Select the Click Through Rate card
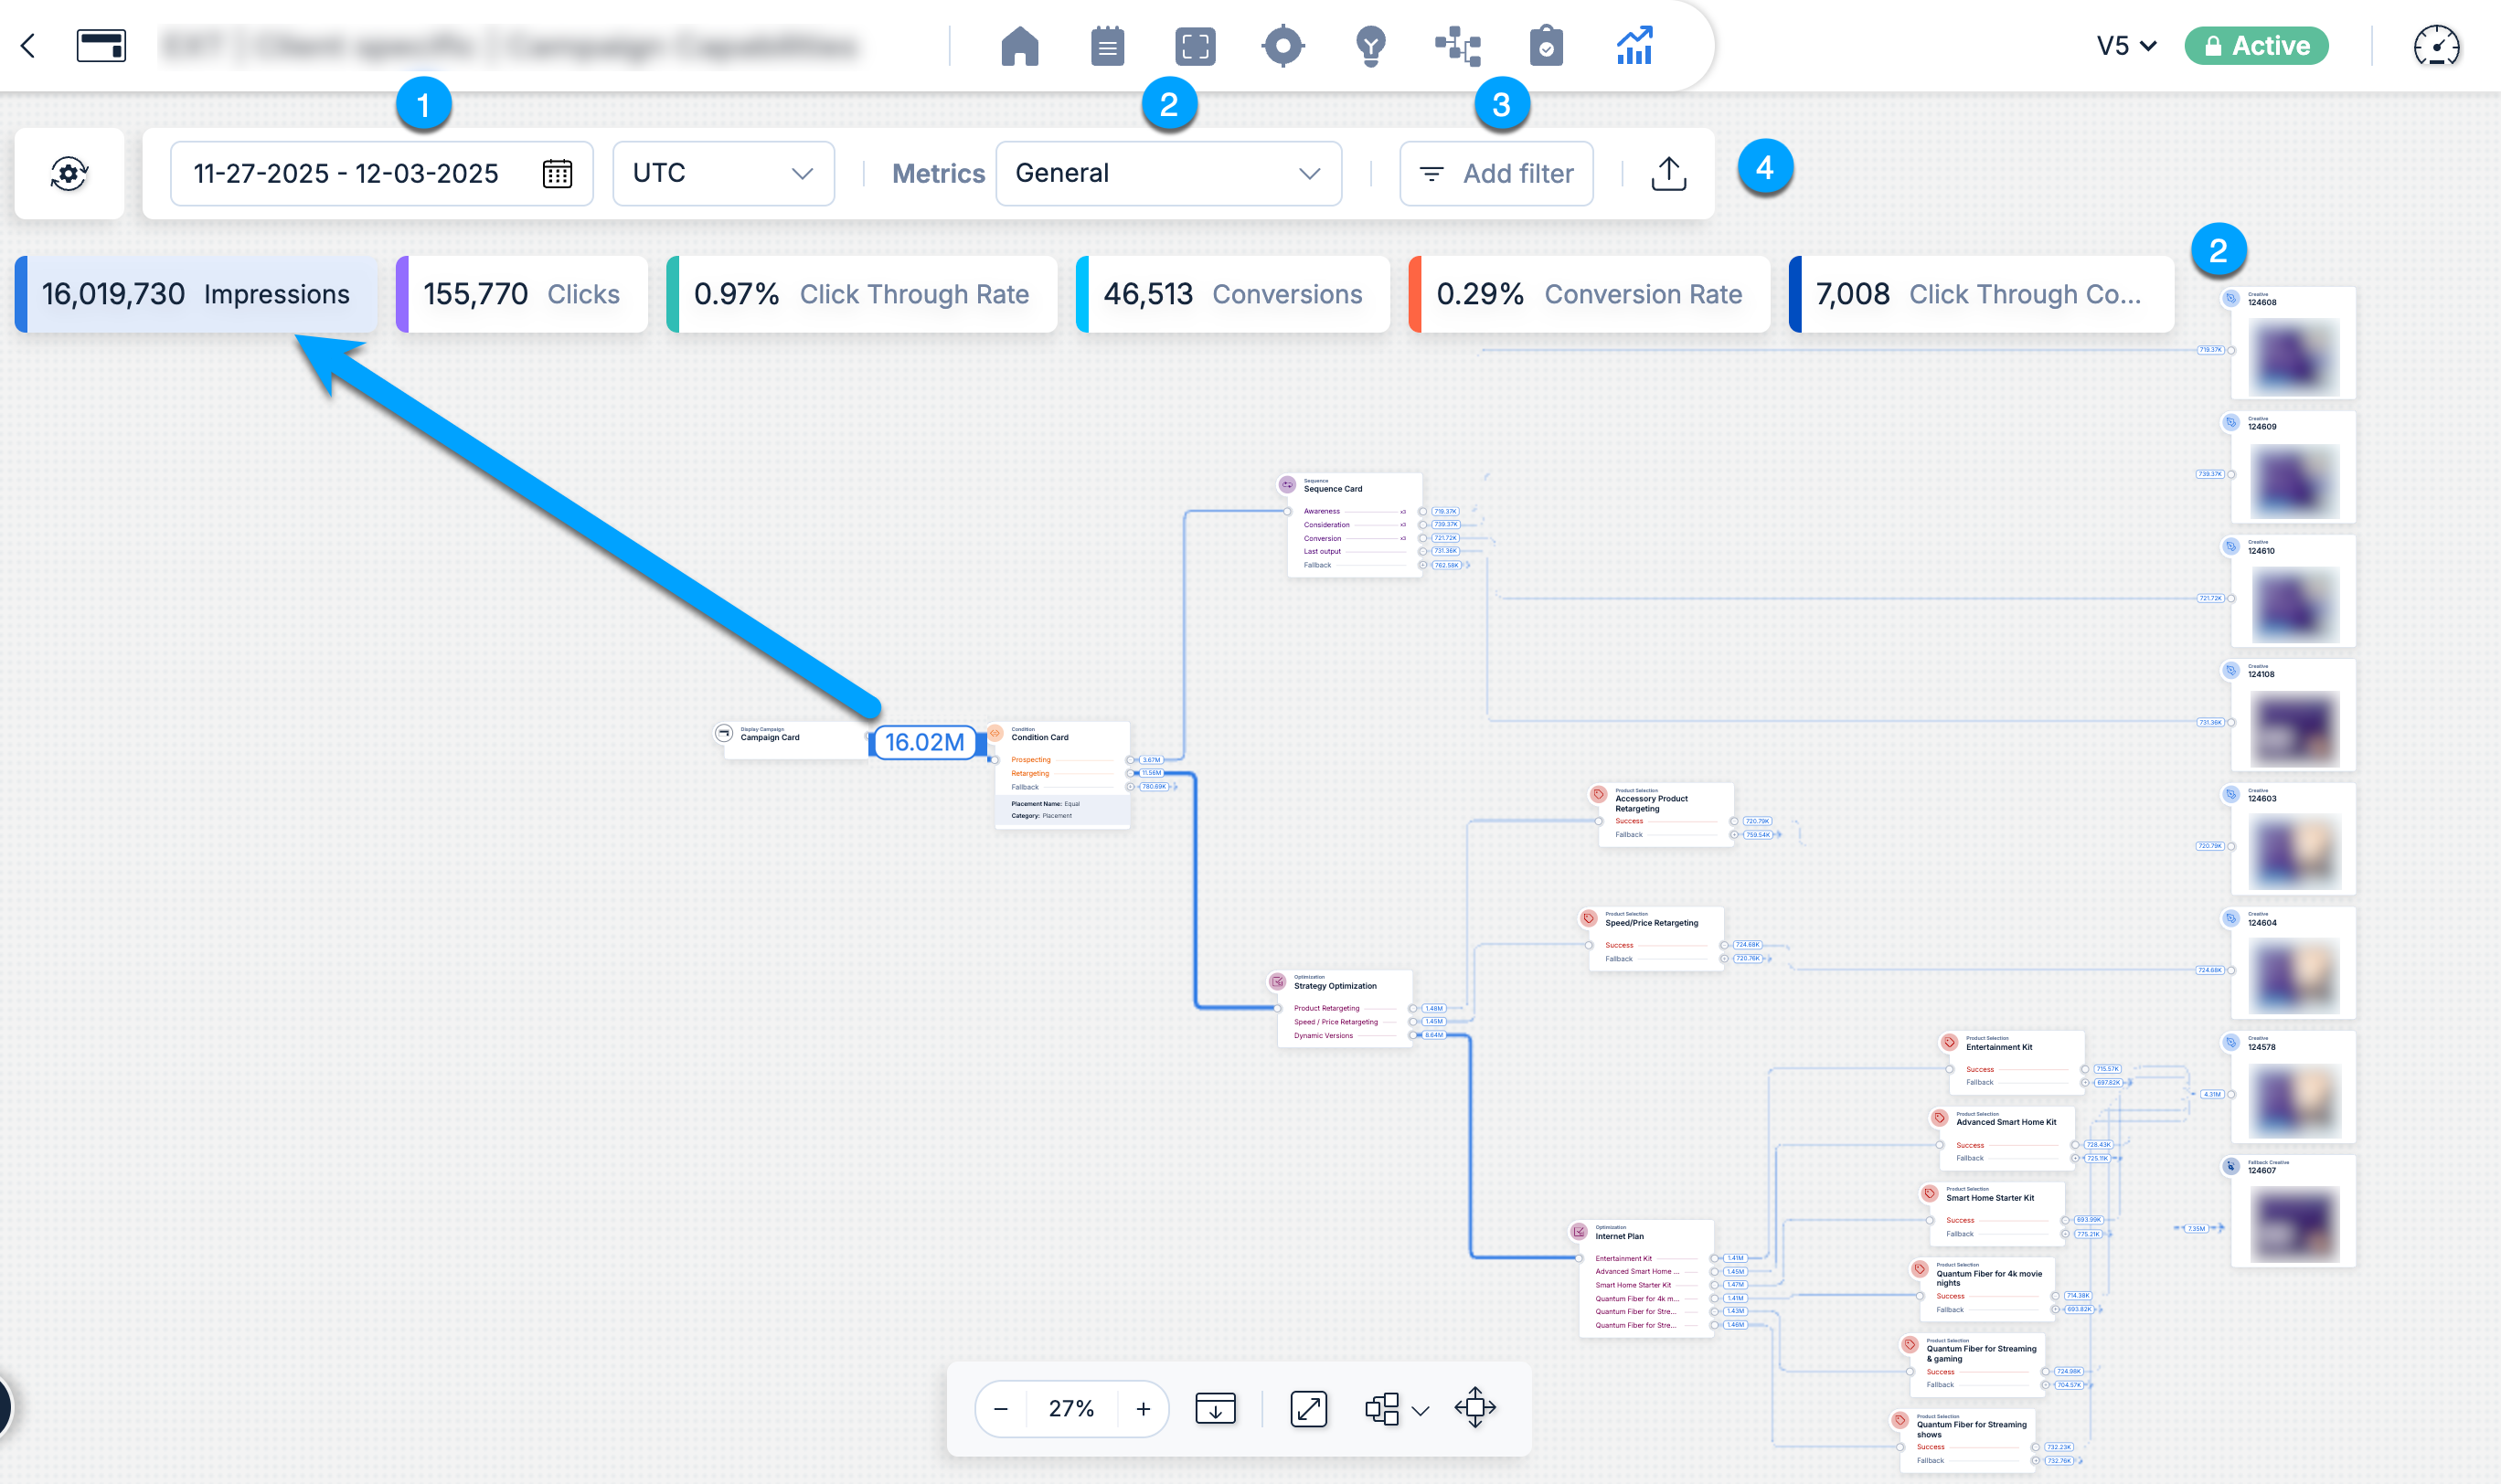This screenshot has height=1484, width=2501. 861,294
